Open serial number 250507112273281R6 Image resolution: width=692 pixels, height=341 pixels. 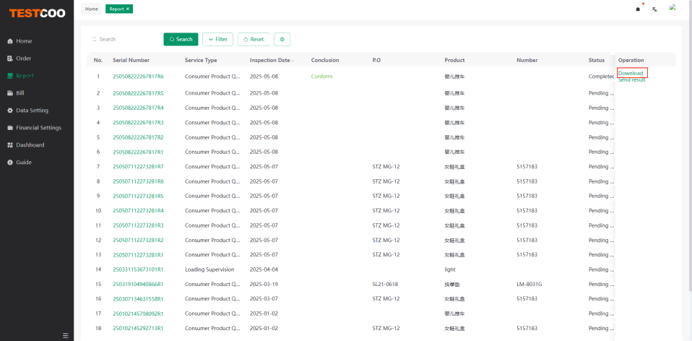pyautogui.click(x=138, y=181)
